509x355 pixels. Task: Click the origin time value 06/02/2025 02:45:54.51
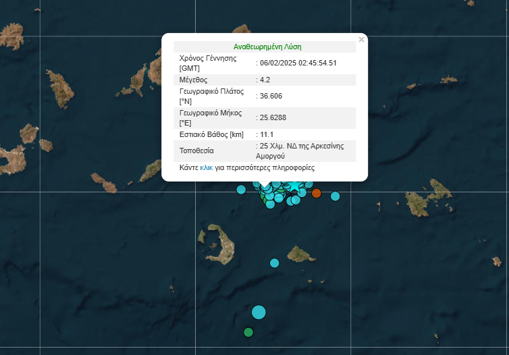click(298, 63)
